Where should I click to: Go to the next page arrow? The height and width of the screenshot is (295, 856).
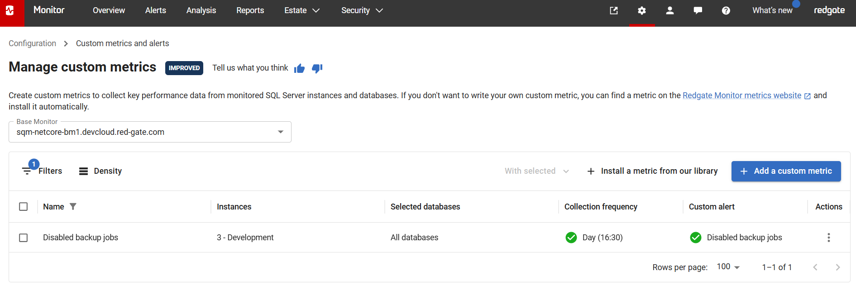[x=838, y=267]
